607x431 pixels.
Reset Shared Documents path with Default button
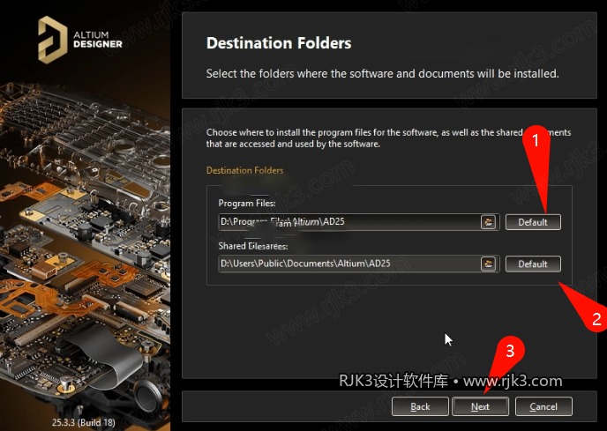533,264
